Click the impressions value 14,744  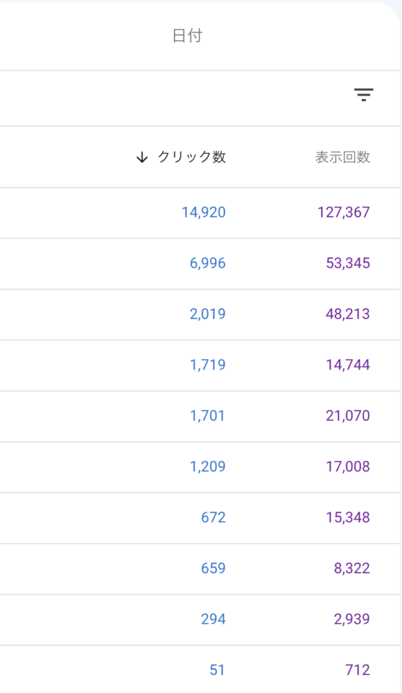coord(348,365)
